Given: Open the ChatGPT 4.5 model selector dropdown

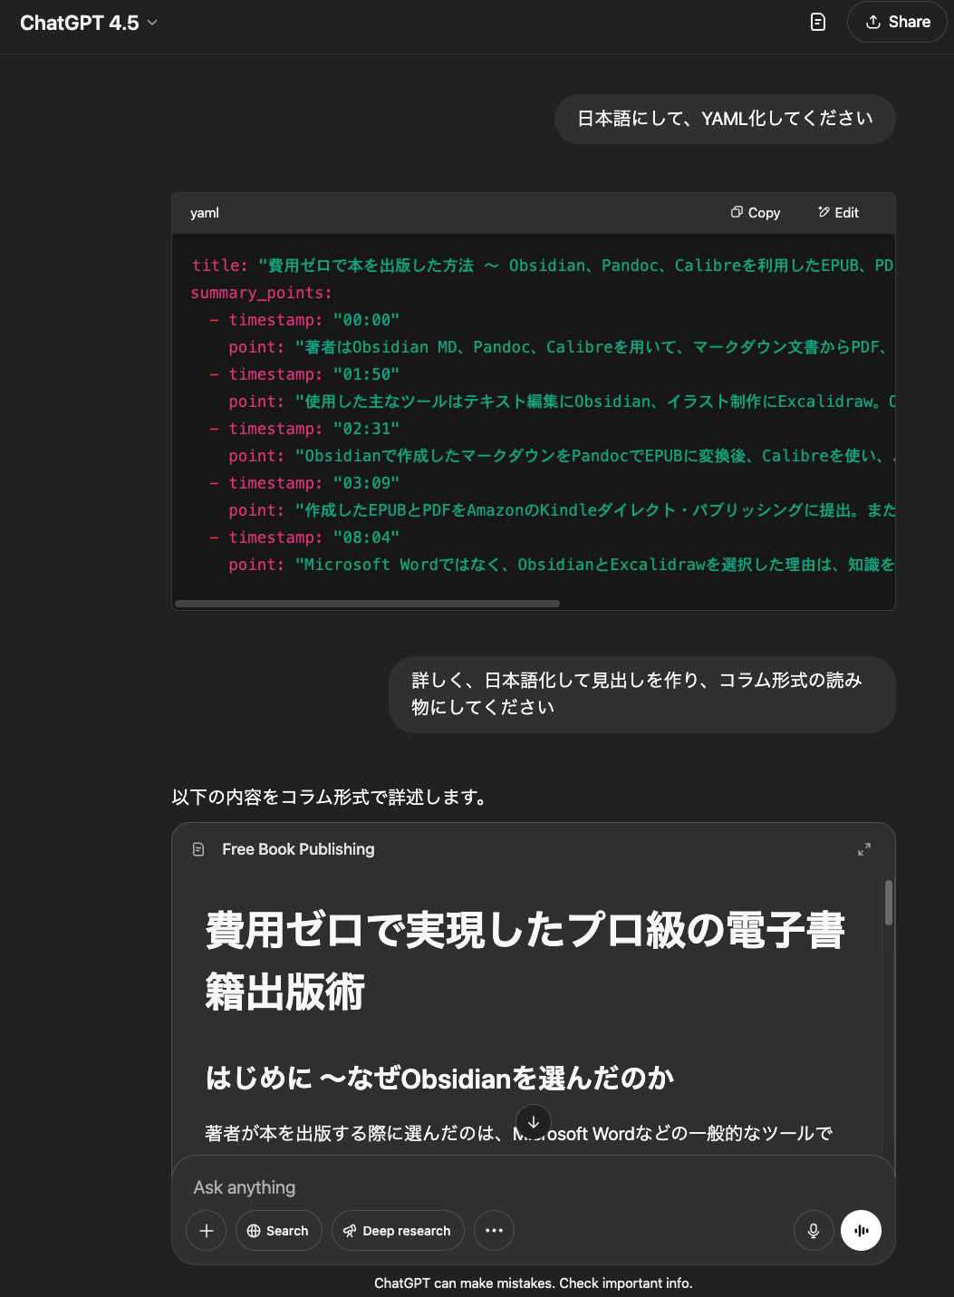Looking at the screenshot, I should pyautogui.click(x=89, y=23).
